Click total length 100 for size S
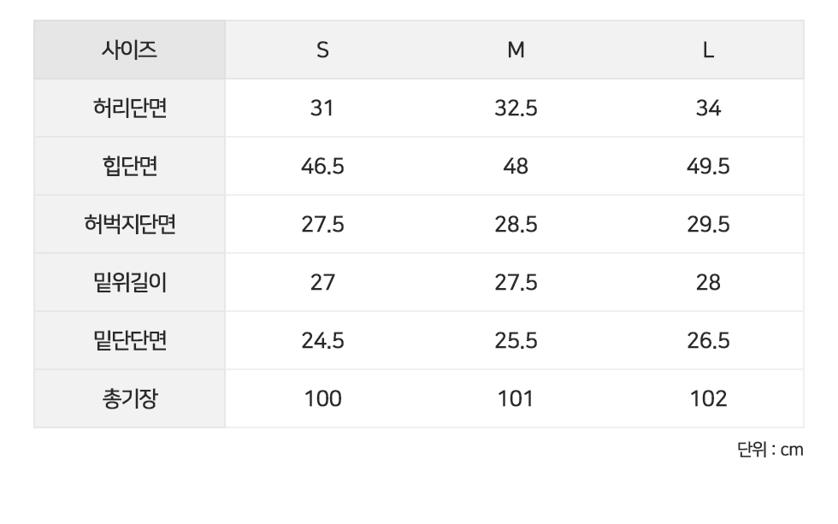The height and width of the screenshot is (524, 838). coord(322,398)
